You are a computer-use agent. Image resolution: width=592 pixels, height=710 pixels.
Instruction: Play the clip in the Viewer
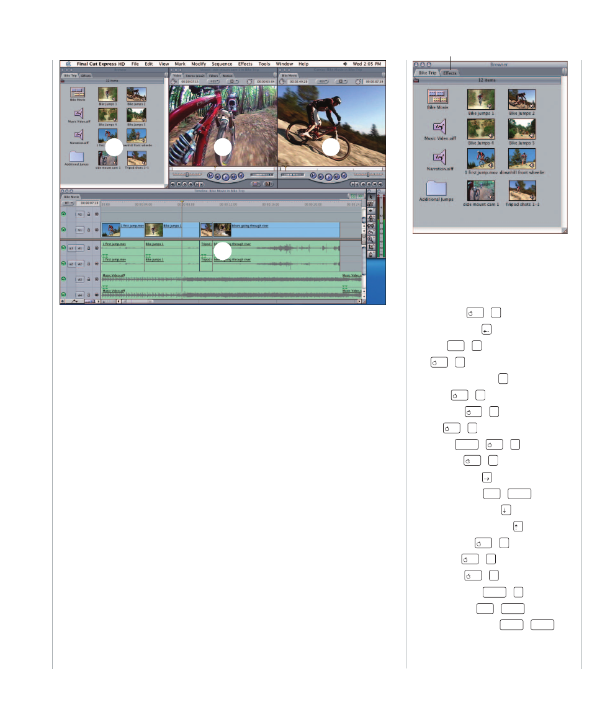click(x=226, y=177)
